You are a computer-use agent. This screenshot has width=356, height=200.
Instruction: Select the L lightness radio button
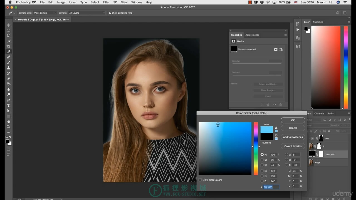coord(286,154)
